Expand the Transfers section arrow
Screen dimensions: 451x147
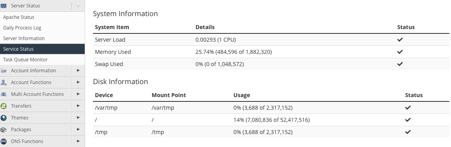point(78,106)
